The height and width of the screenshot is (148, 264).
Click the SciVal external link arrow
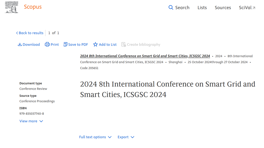pyautogui.click(x=254, y=8)
